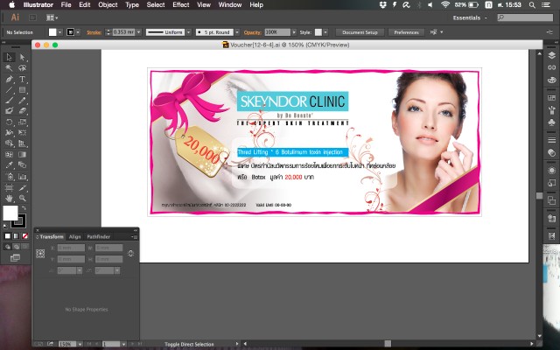Set paint mode to Gradient
This screenshot has width=560, height=350.
tap(16, 236)
